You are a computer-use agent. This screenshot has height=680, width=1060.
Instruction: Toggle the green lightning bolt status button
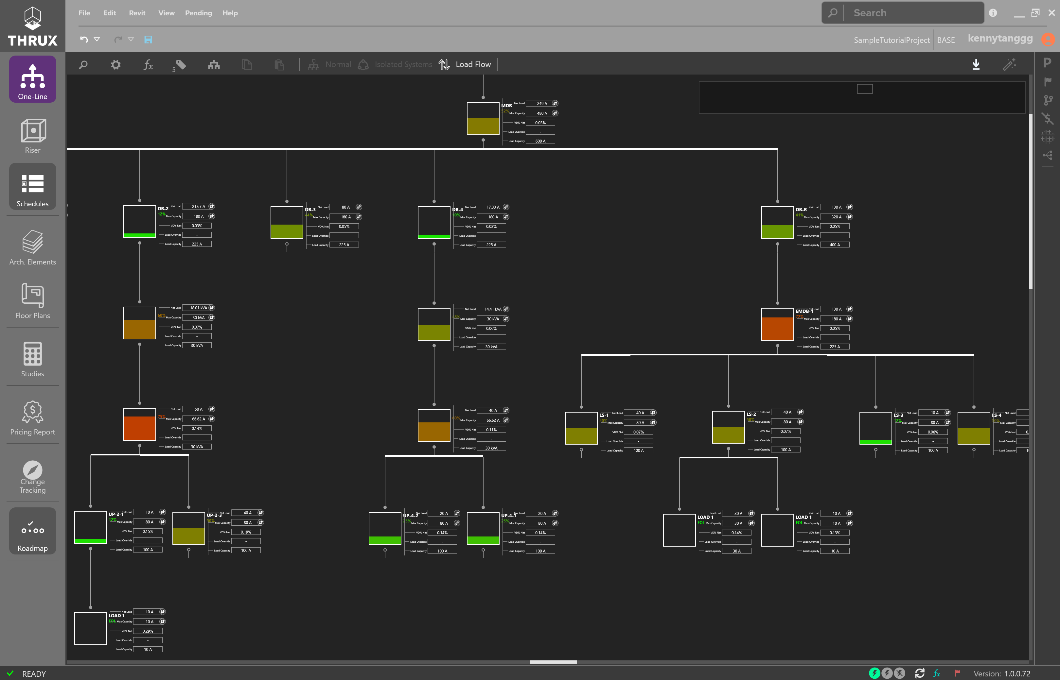[x=874, y=673]
